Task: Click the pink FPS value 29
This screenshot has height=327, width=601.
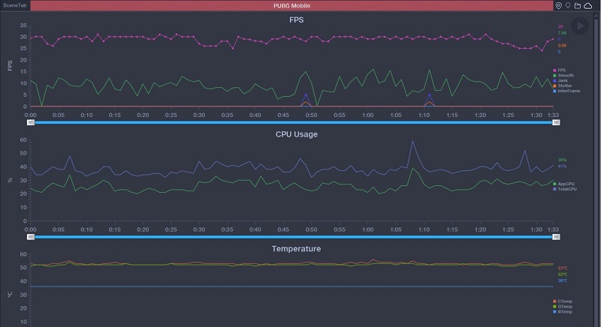Action: pyautogui.click(x=560, y=27)
